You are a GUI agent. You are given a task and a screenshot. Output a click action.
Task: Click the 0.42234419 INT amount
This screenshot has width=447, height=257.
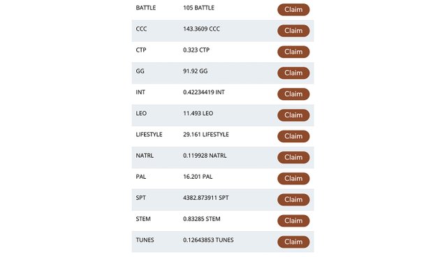pyautogui.click(x=204, y=92)
